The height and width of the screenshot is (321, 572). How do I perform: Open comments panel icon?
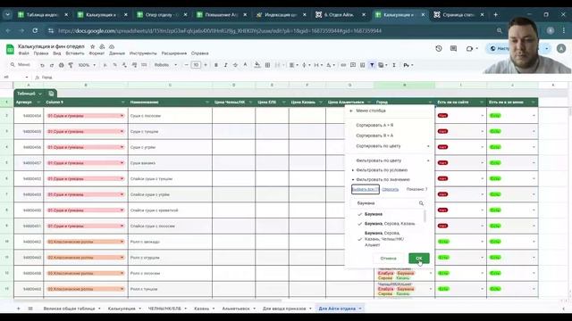pos(453,48)
